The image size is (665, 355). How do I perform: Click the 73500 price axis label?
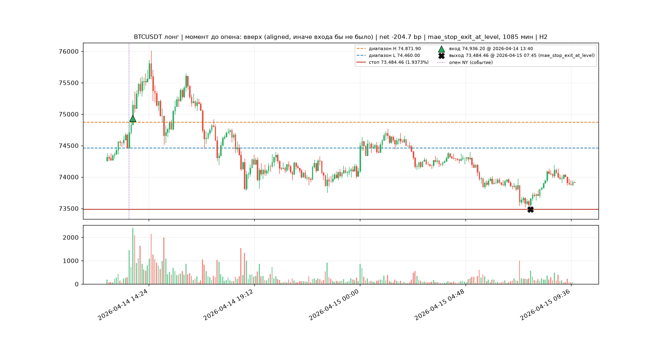pos(69,209)
